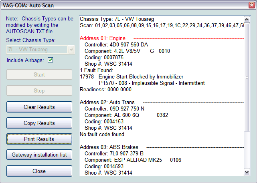Image resolution: width=257 pixels, height=183 pixels.
Task: Click the 17978 Engine Start Blocked fault
Action: 132,77
